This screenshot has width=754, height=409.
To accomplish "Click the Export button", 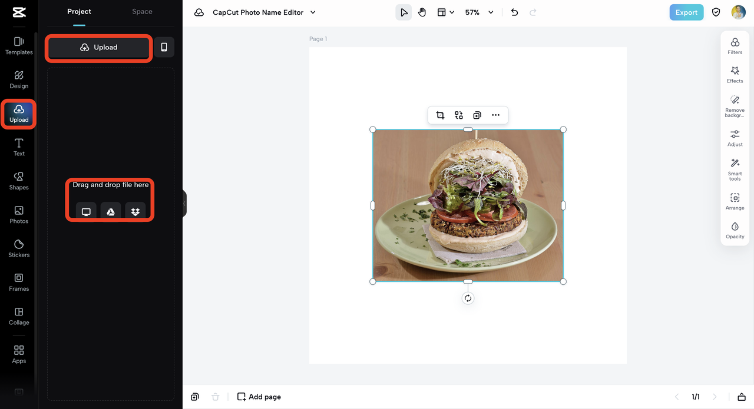I will coord(686,12).
